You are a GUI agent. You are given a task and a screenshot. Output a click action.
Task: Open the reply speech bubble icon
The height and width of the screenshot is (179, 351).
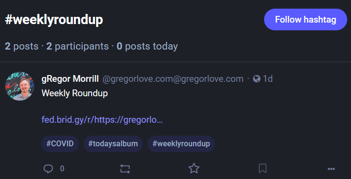tap(48, 169)
